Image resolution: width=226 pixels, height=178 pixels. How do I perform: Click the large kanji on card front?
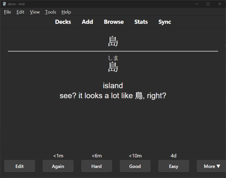point(113,41)
